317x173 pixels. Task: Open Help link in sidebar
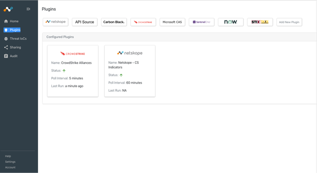tap(8, 156)
